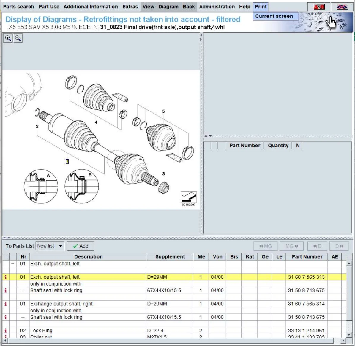This screenshot has height=346, width=355.
Task: Open the Parts search menu
Action: pos(18,7)
